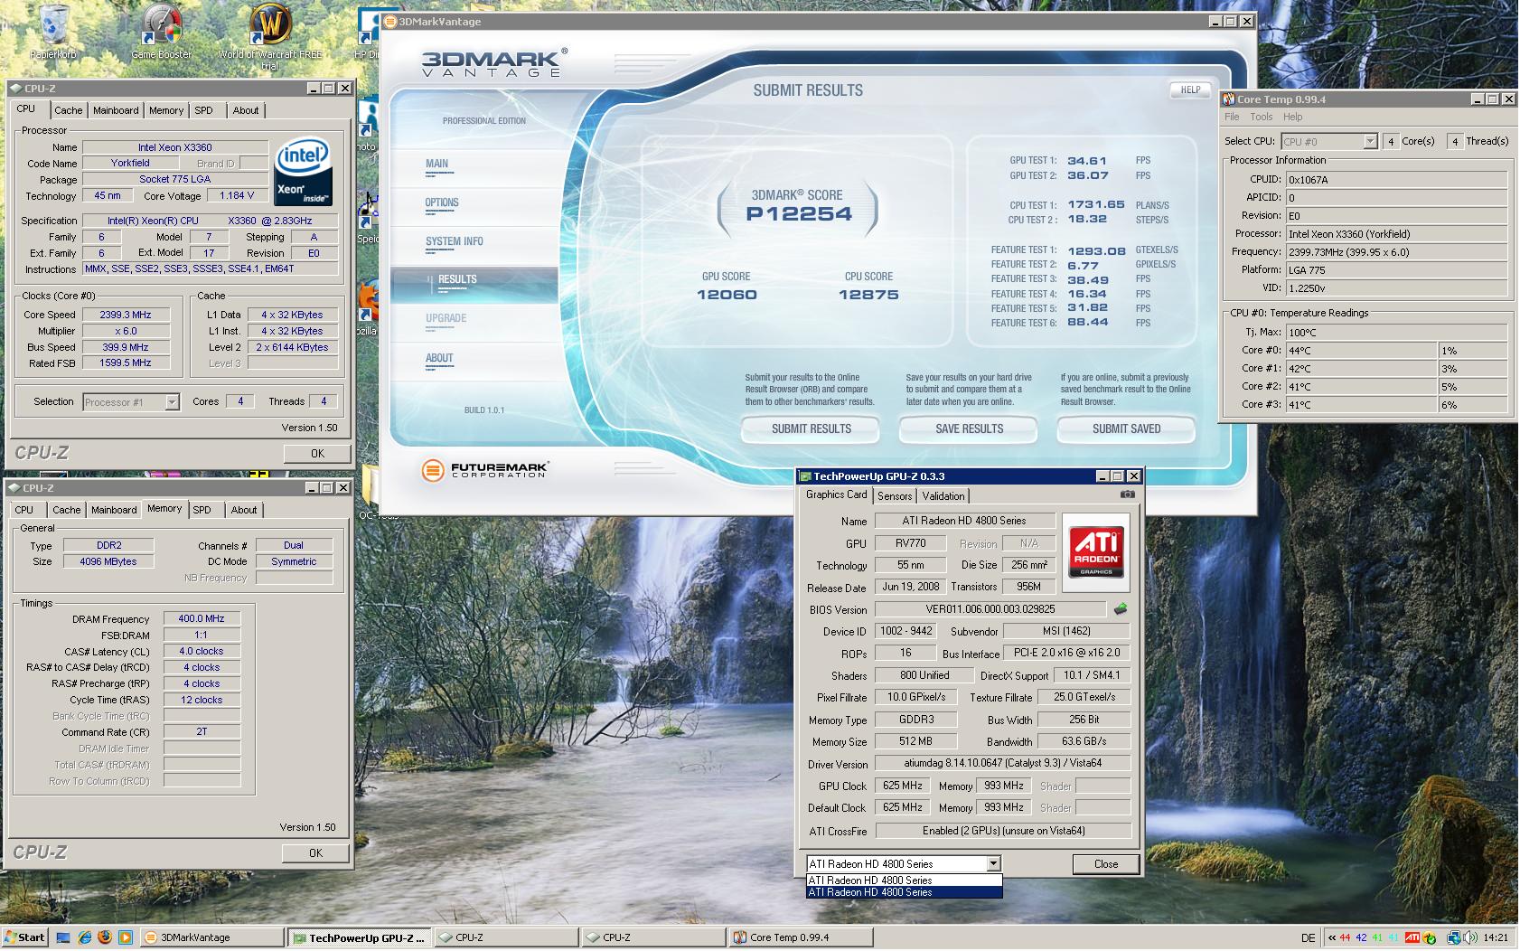Expand hidden tray icons chevron

tap(1331, 937)
